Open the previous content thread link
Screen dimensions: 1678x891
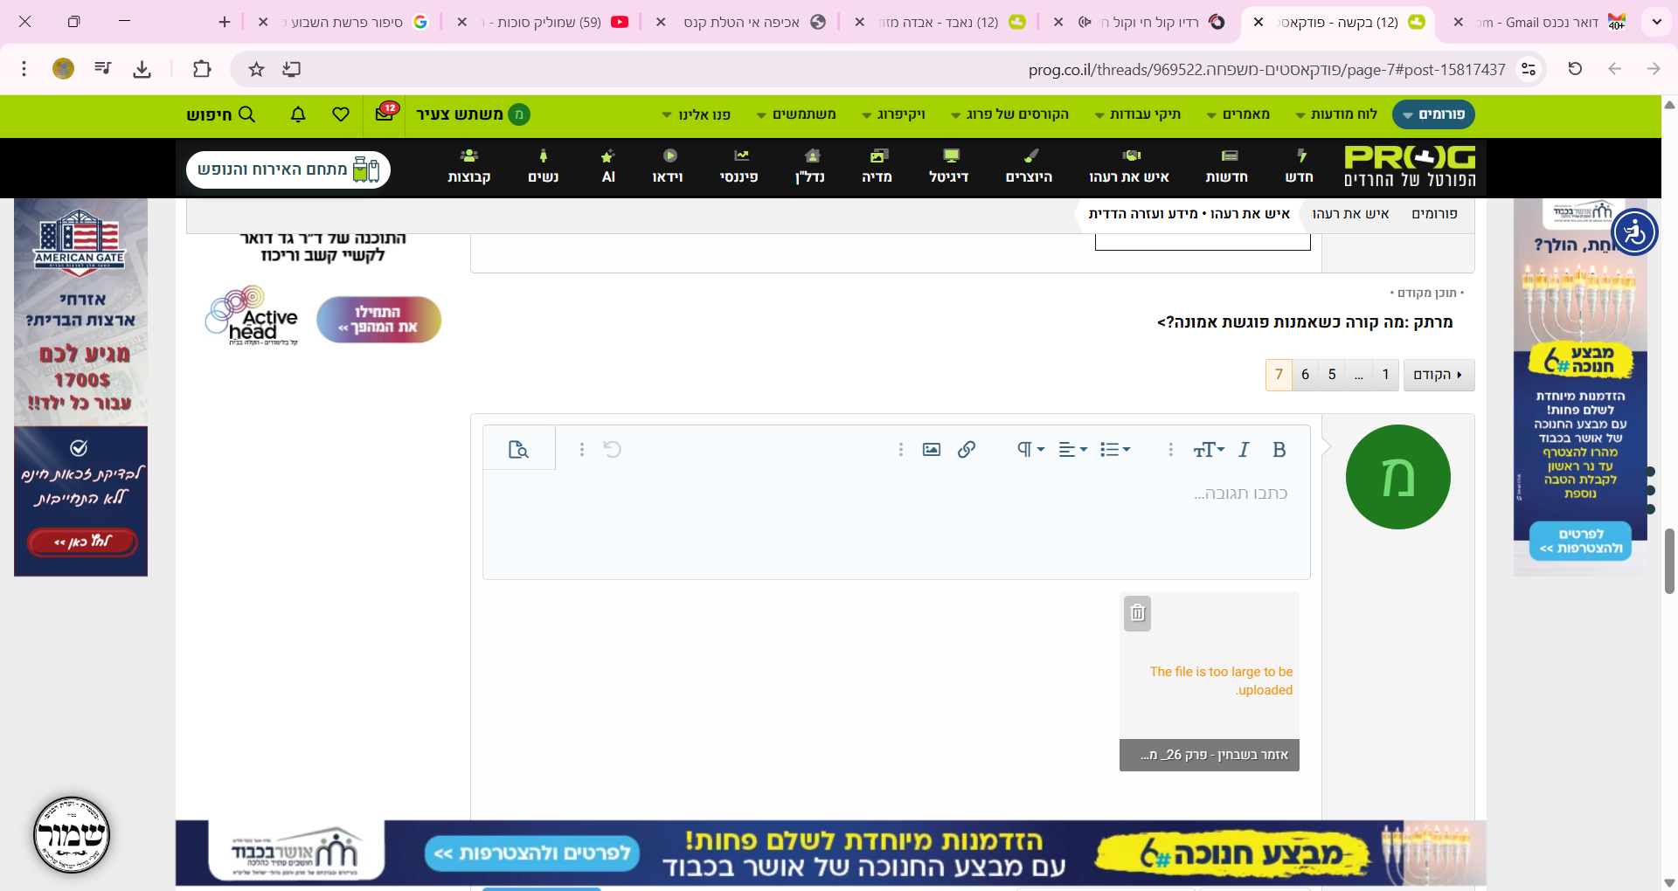[1305, 322]
